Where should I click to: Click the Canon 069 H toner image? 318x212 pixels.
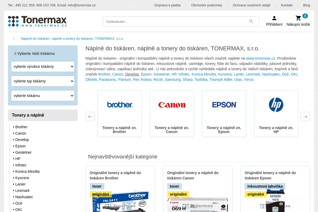tap(198, 205)
